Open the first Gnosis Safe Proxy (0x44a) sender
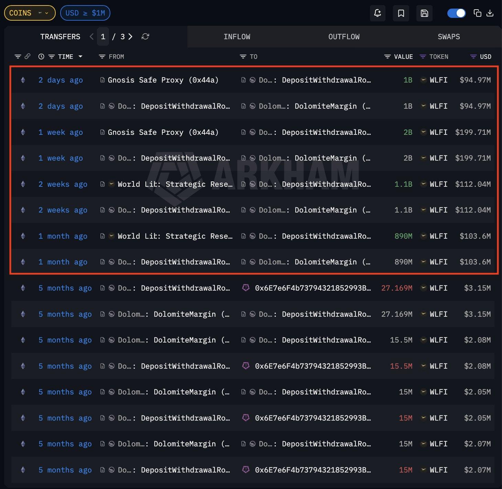 point(163,80)
